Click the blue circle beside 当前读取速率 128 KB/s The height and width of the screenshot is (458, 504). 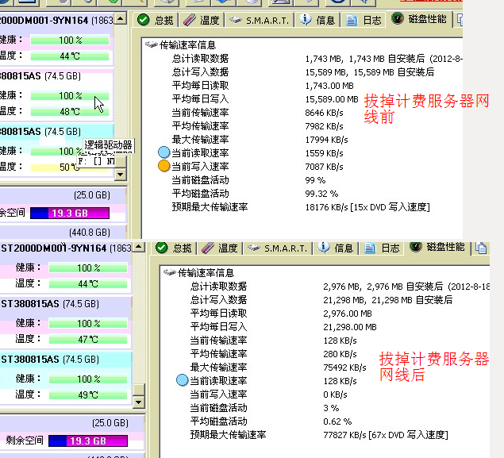[183, 380]
